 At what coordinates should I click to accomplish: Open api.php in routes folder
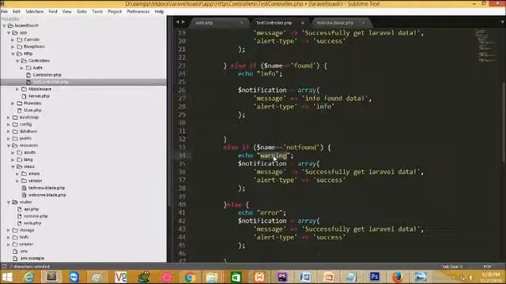(x=32, y=209)
